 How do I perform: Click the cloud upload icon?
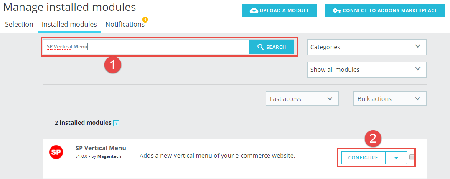tap(254, 10)
